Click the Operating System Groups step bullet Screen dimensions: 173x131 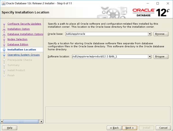point(4,55)
